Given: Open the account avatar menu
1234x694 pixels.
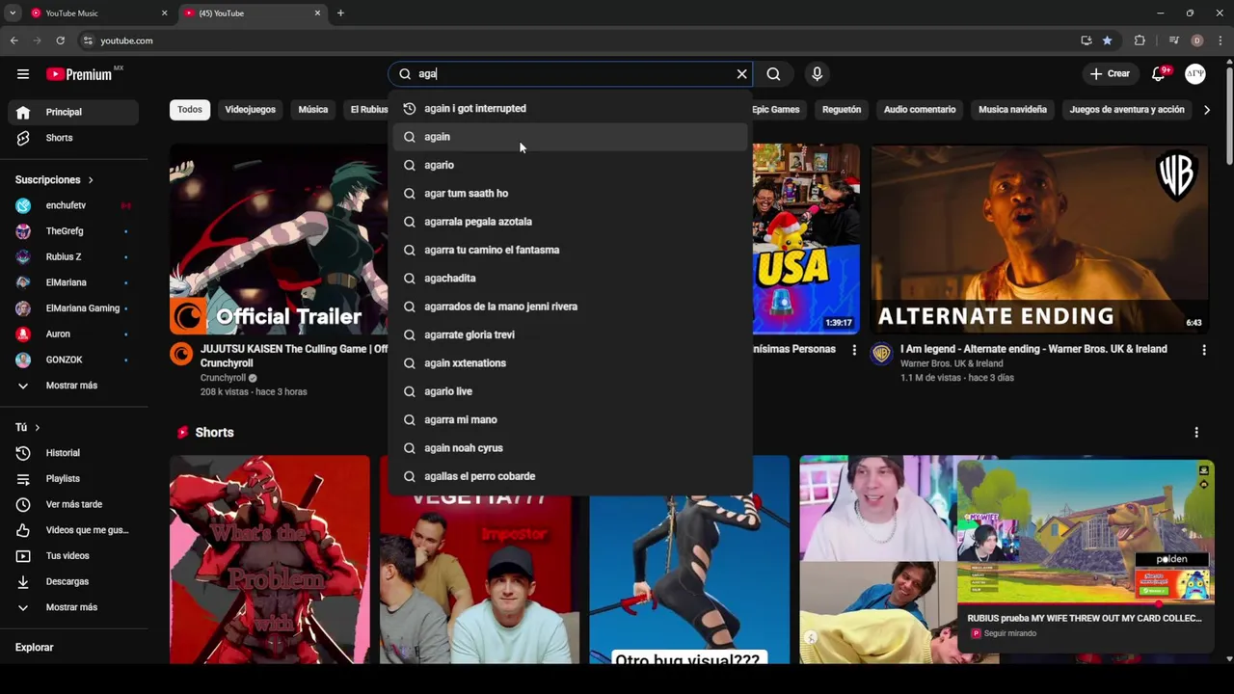Looking at the screenshot, I should pyautogui.click(x=1195, y=74).
